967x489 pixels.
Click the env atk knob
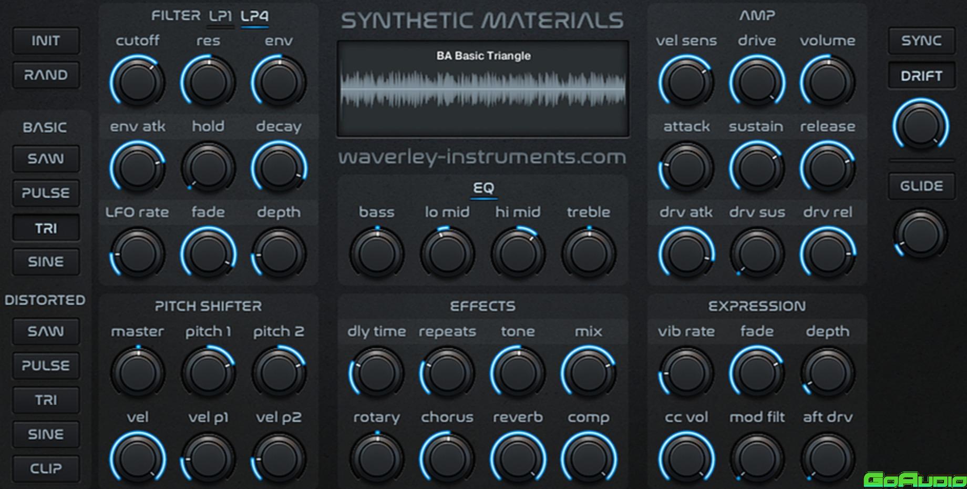tap(137, 168)
